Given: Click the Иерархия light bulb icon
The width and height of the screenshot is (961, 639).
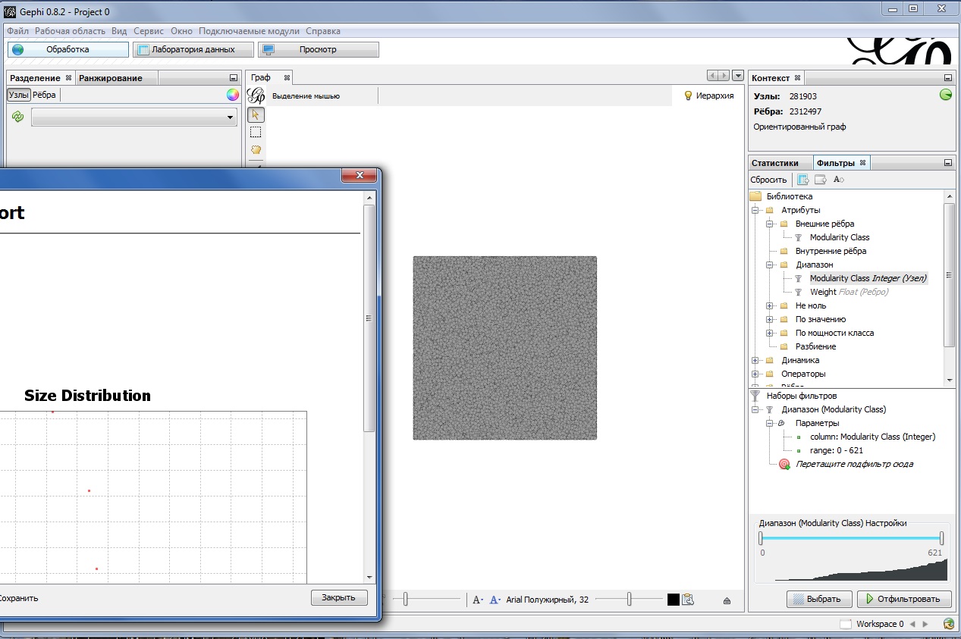Looking at the screenshot, I should pyautogui.click(x=689, y=96).
